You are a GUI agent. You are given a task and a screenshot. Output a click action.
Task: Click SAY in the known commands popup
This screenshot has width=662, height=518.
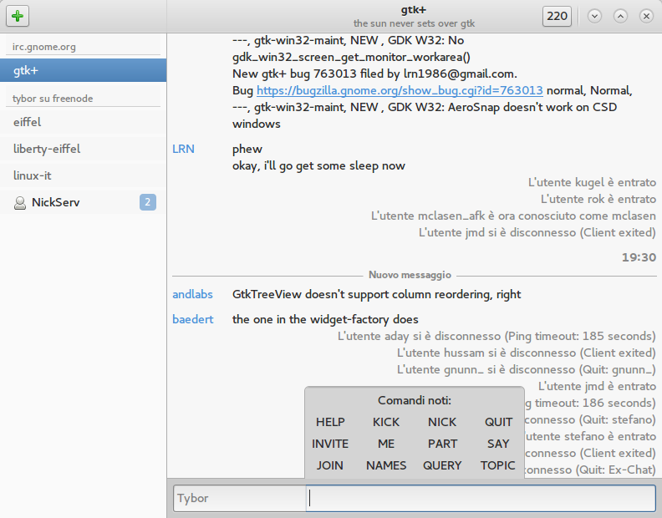coord(498,444)
